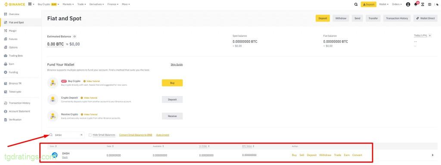Image resolution: width=441 pixels, height=165 pixels.
Task: Click the Binance TR sidebar icon
Action: coord(5,83)
